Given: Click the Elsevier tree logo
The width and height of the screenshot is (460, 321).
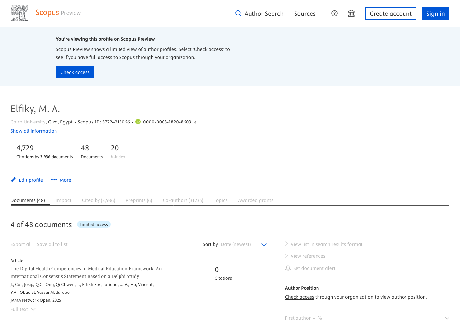Looking at the screenshot, I should pos(19,13).
